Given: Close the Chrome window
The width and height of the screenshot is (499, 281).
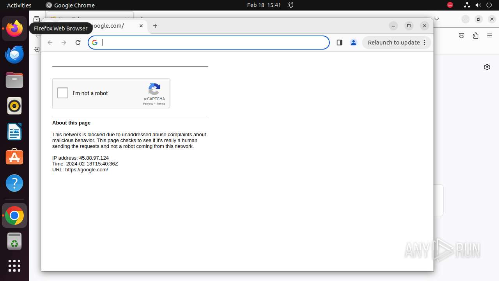Looking at the screenshot, I should click(425, 26).
